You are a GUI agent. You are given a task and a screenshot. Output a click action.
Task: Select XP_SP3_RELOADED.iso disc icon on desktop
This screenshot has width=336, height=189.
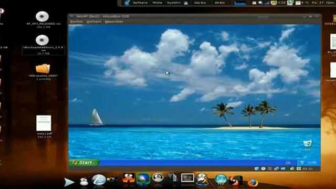tap(42, 17)
